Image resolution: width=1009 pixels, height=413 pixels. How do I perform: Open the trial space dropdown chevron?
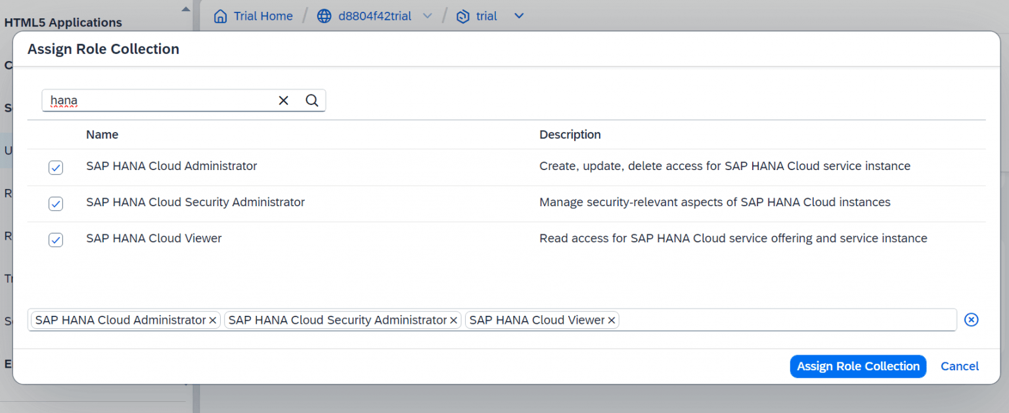tap(518, 16)
